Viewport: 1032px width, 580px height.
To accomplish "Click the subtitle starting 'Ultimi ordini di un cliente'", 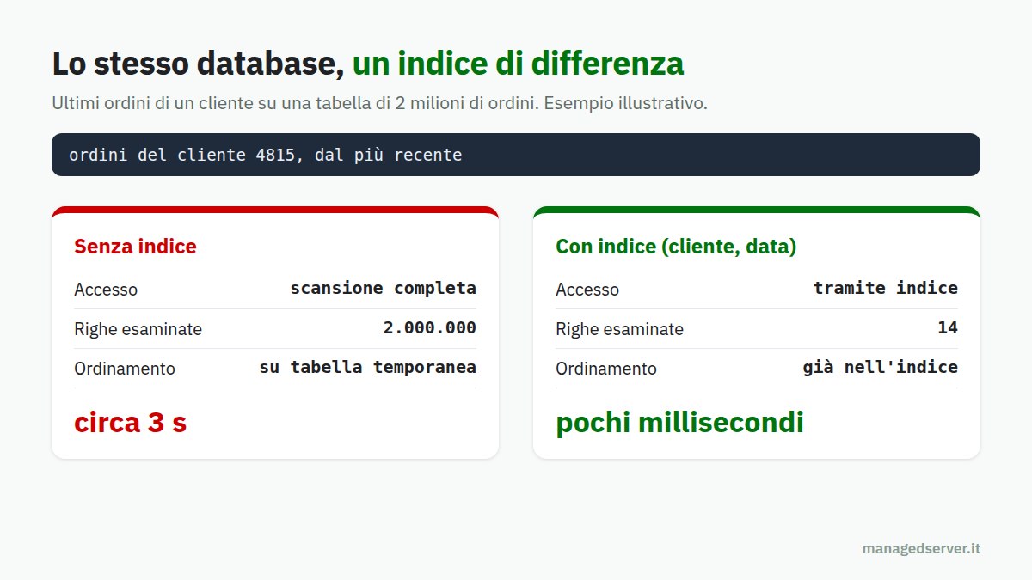I will [x=379, y=104].
